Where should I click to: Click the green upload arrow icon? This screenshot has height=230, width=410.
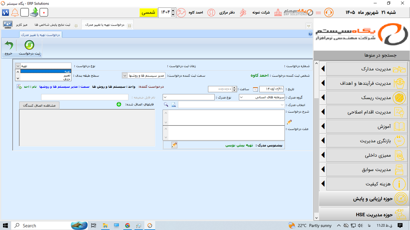(x=34, y=12)
